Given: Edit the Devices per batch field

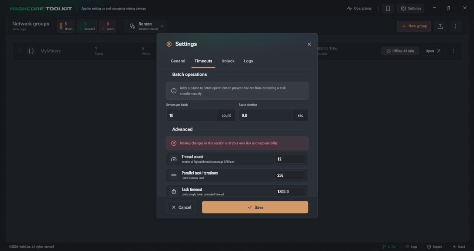Looking at the screenshot, I should tap(191, 115).
